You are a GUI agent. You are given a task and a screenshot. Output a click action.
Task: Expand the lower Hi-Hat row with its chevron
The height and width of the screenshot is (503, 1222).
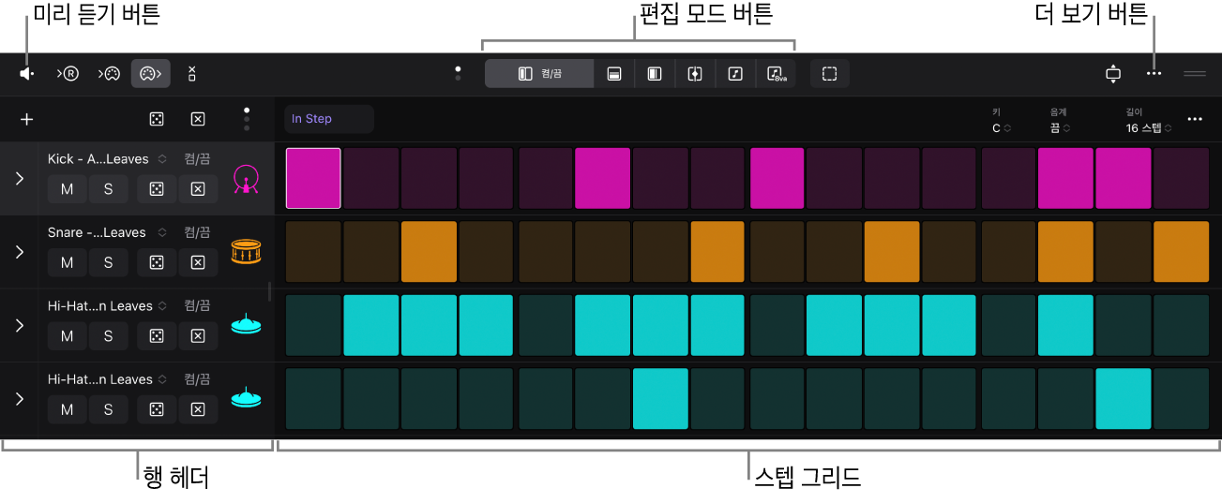(x=19, y=398)
